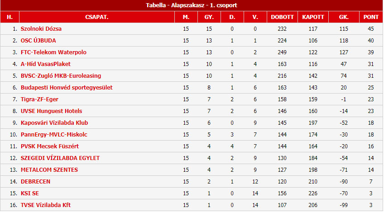Click the PONT column header

coord(371,17)
